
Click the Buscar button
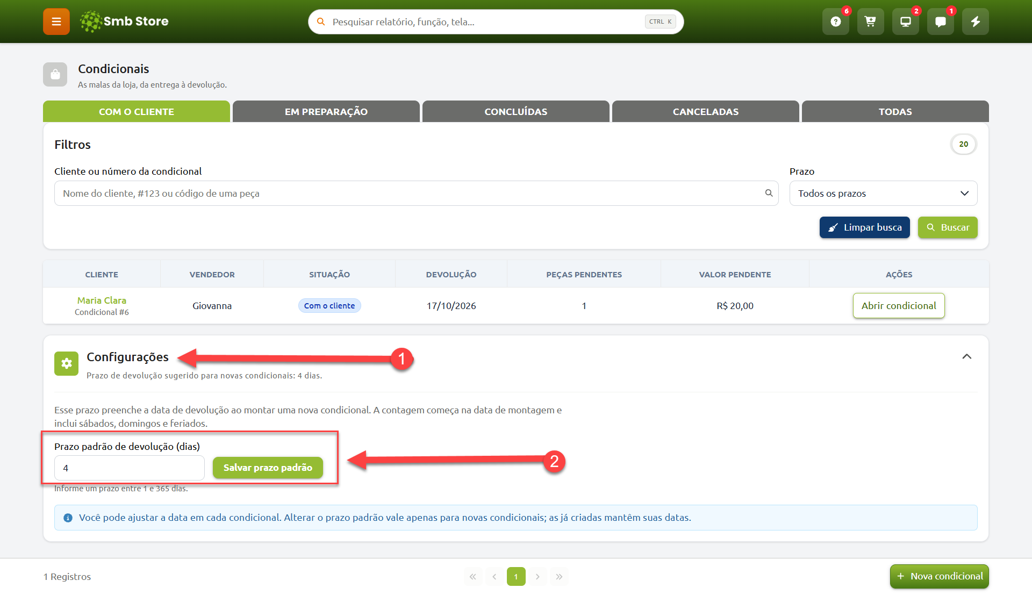tap(948, 227)
